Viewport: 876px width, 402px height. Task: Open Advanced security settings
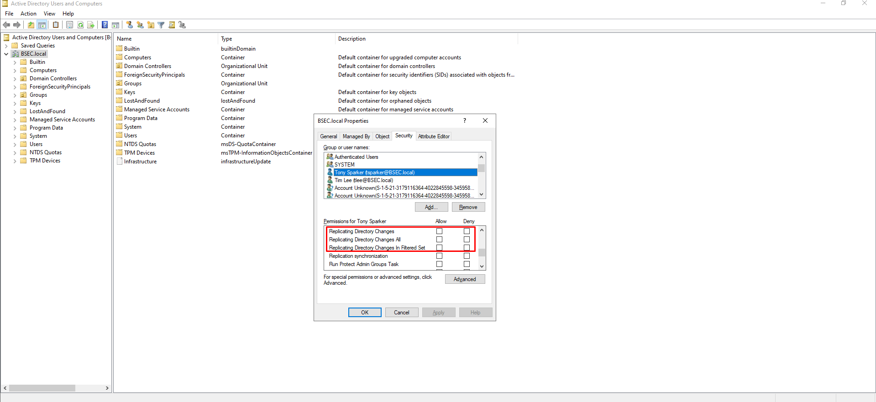point(465,279)
